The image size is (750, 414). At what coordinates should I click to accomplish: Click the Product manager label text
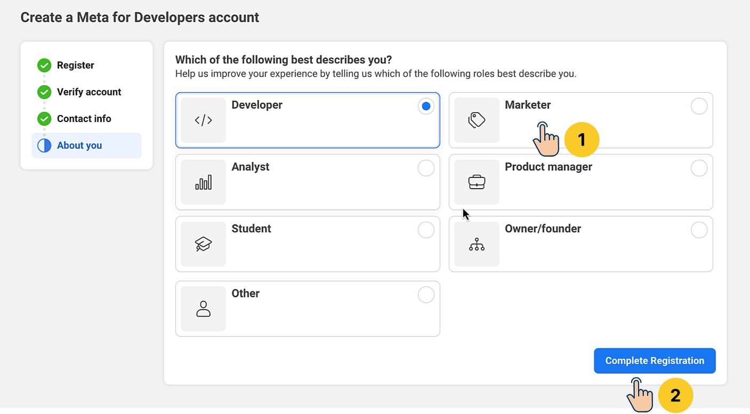coord(549,167)
